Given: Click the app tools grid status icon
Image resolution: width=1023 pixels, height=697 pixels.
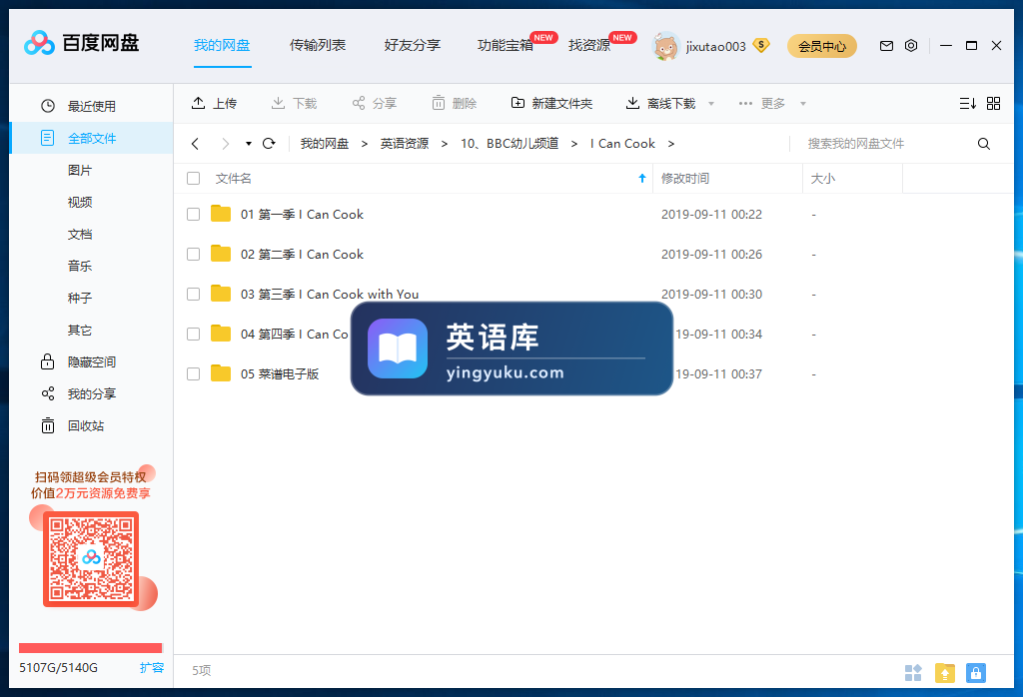Looking at the screenshot, I should pos(913,673).
